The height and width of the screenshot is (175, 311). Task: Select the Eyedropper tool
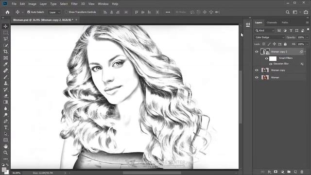point(5,64)
